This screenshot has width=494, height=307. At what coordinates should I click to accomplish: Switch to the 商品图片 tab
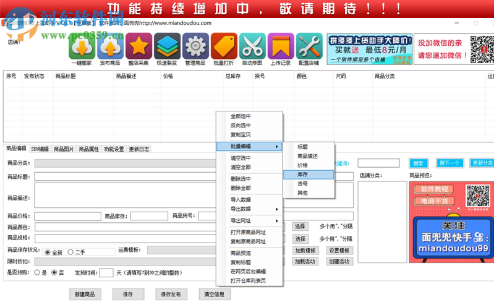64,149
